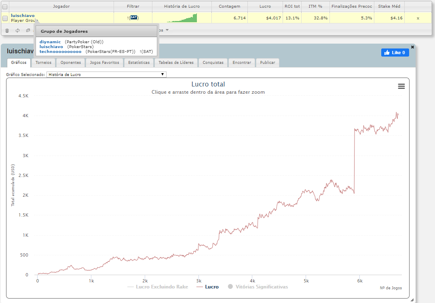This screenshot has width=435, height=303.
Task: Switch to the Gráficos tab
Action: 19,63
